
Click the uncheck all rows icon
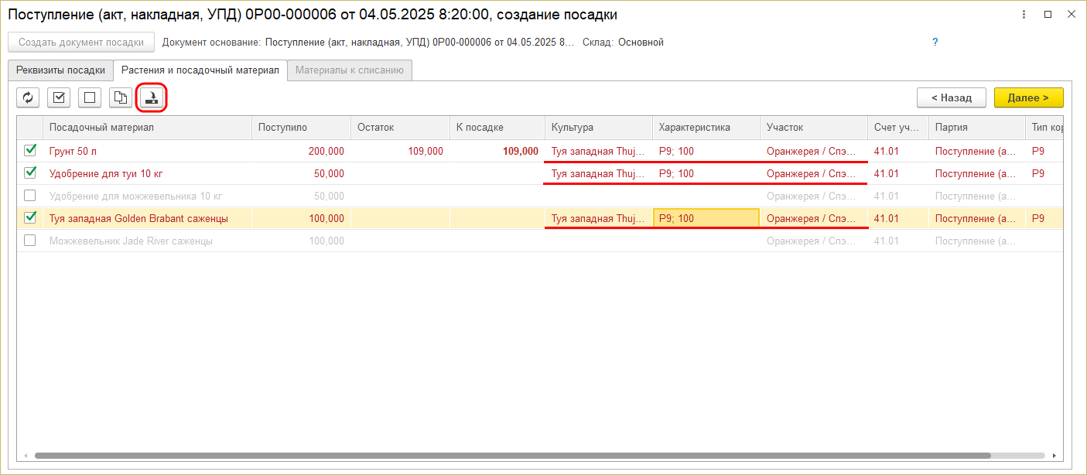click(90, 97)
